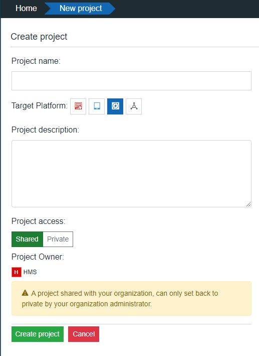The image size is (259, 356).
Task: Pick the network nodes target platform icon
Action: click(134, 106)
